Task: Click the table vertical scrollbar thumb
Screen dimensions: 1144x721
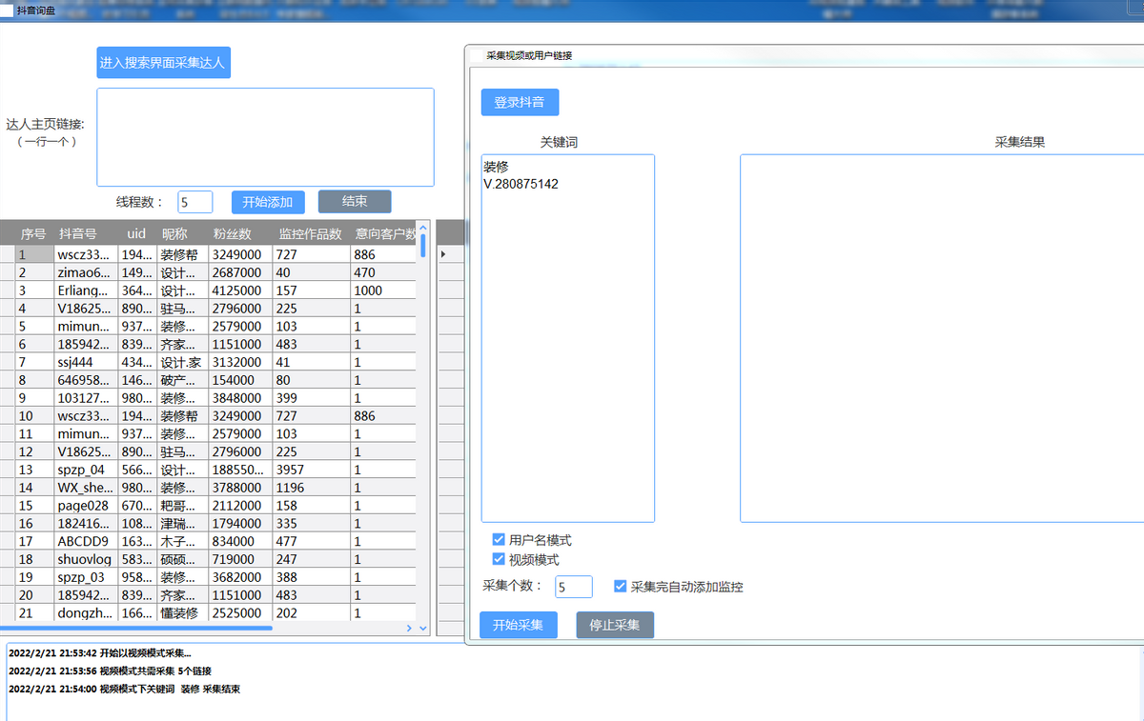Action: tap(423, 245)
